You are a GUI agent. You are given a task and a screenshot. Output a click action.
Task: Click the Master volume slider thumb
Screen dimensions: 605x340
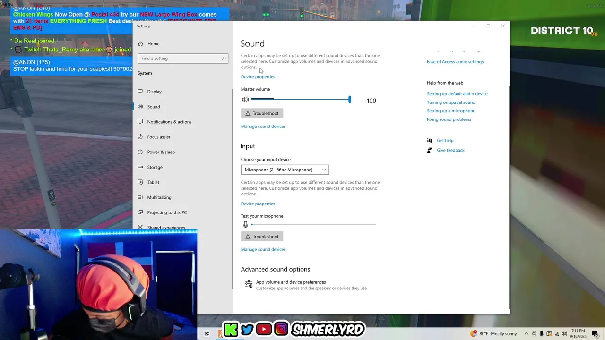(350, 100)
